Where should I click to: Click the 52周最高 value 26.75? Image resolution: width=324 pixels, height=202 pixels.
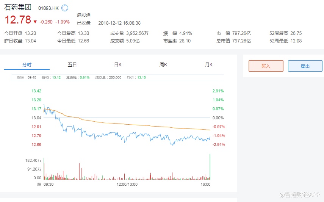tap(296, 33)
